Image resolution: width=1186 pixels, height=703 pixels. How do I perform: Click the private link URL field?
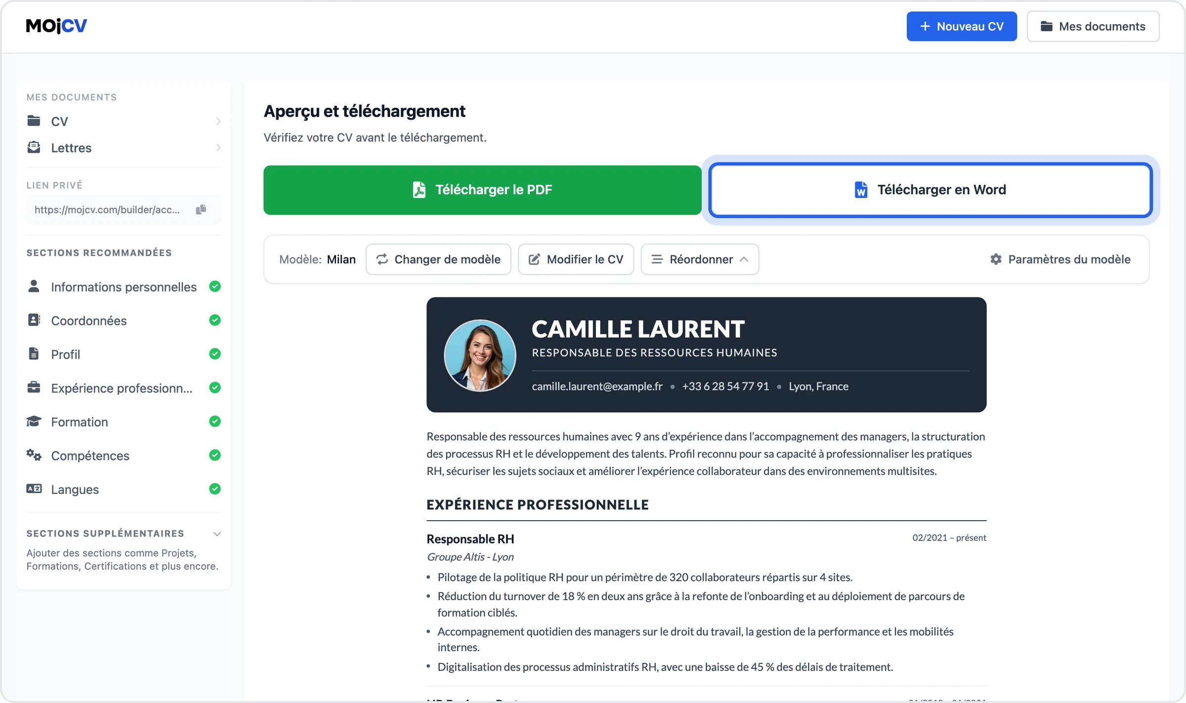123,209
